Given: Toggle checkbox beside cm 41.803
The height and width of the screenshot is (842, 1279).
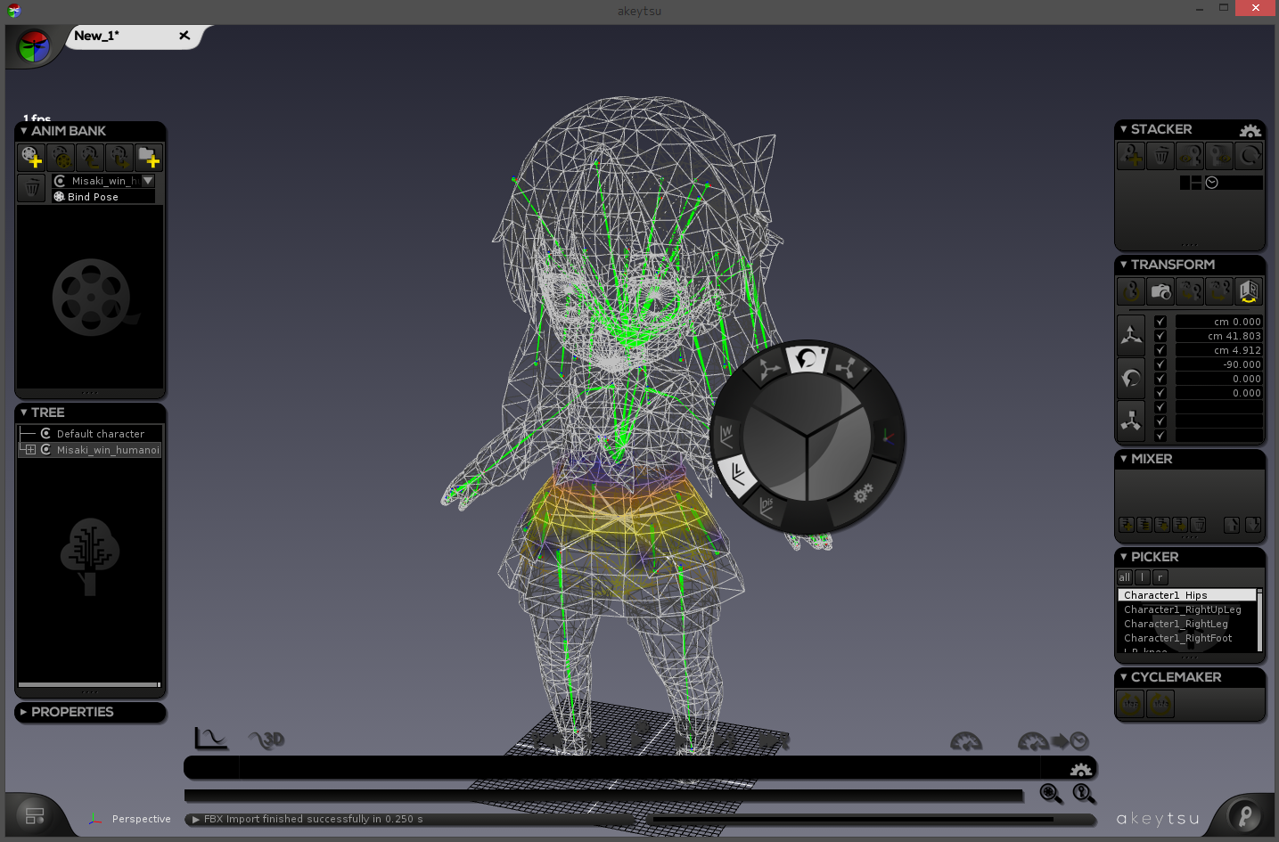Looking at the screenshot, I should point(1160,336).
